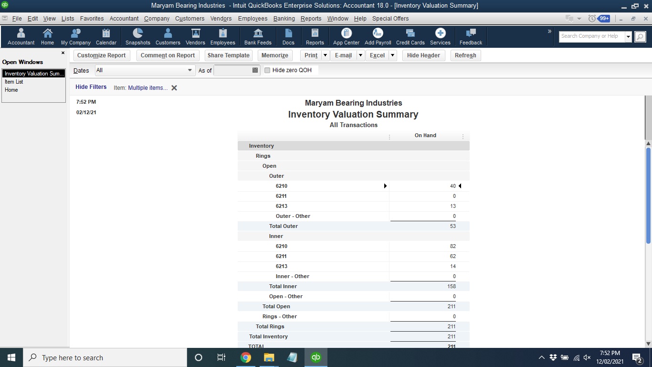Viewport: 652px width, 367px height.
Task: Send Feedback via its toolbar icon
Action: tap(470, 36)
